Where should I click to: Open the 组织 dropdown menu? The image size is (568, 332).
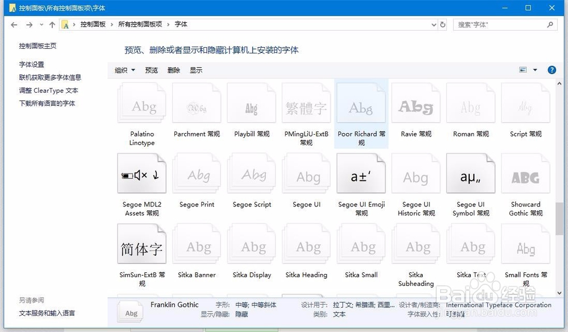pyautogui.click(x=125, y=70)
